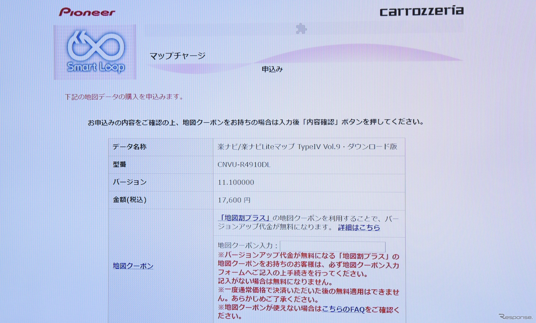536x323 pixels.
Task: Select the バージョン row label
Action: tap(130, 182)
